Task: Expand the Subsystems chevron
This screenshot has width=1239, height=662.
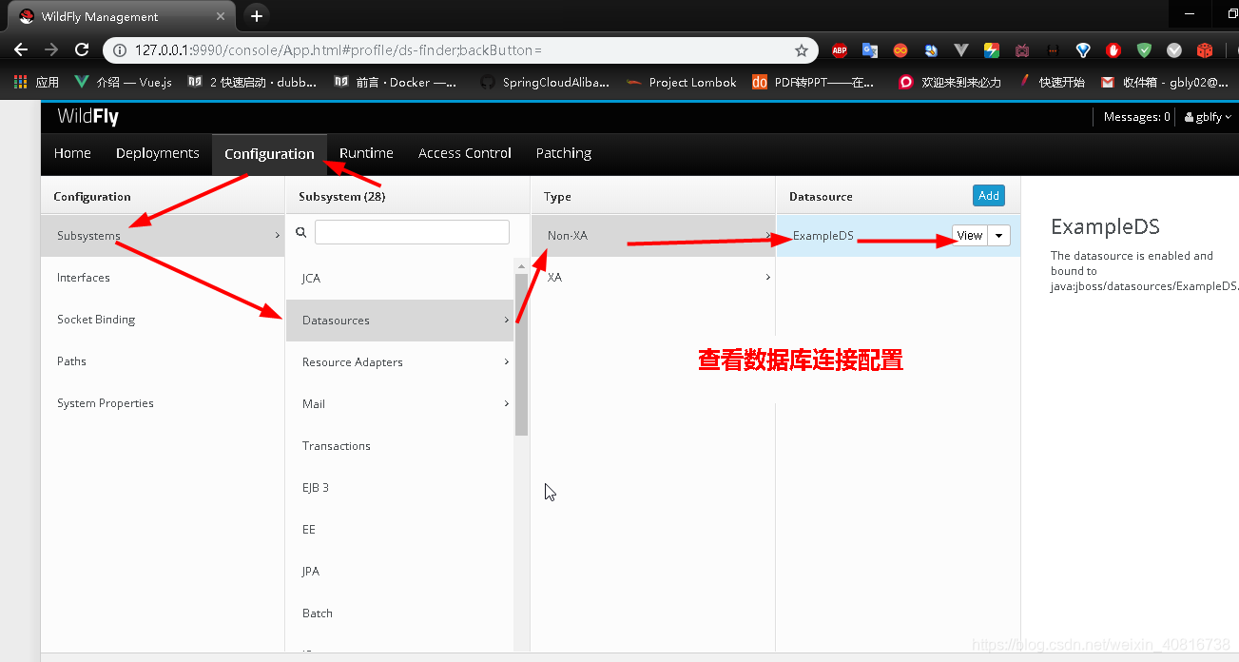Action: [x=277, y=235]
